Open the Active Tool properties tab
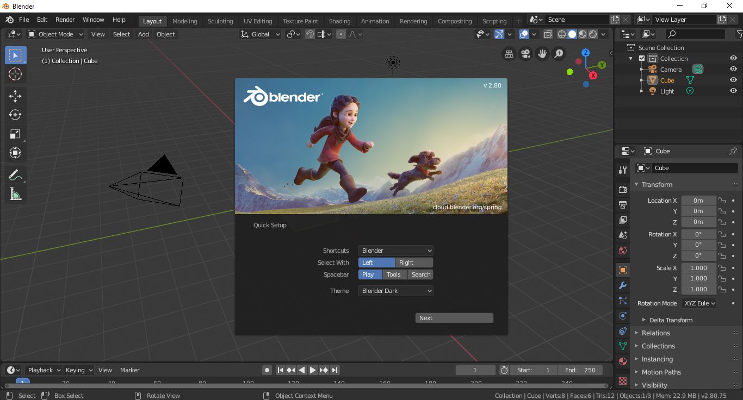The width and height of the screenshot is (743, 400). 623,170
